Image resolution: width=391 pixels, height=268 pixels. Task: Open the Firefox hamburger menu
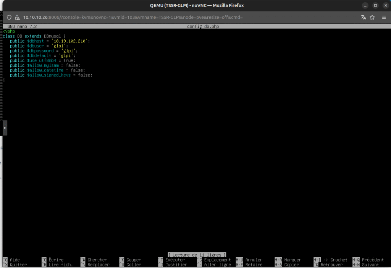pos(383,18)
